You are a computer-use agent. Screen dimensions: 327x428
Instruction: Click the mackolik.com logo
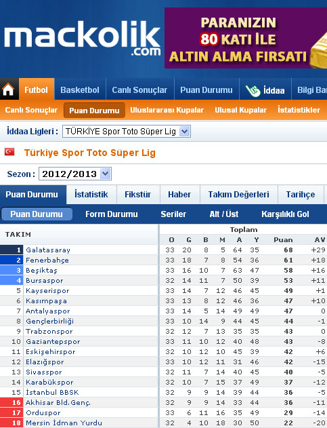82,39
